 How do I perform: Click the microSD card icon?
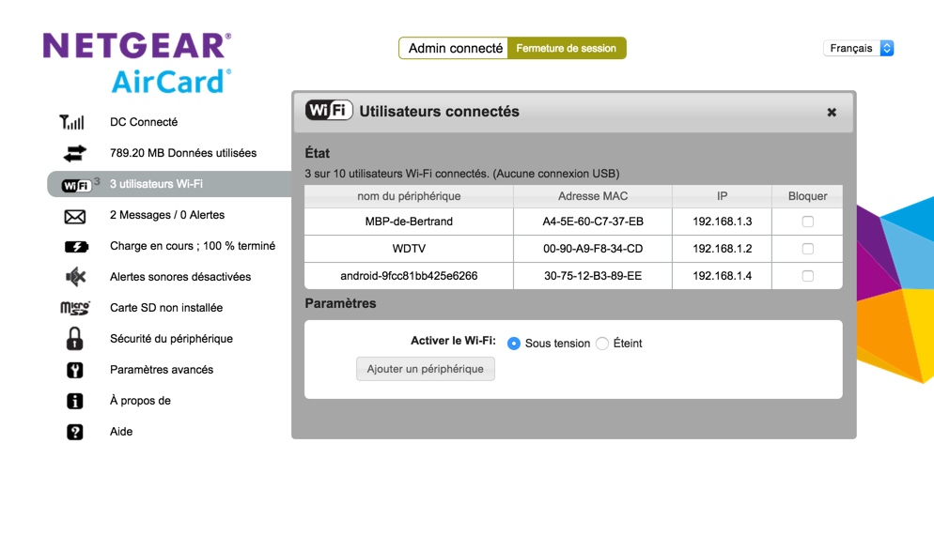point(74,308)
